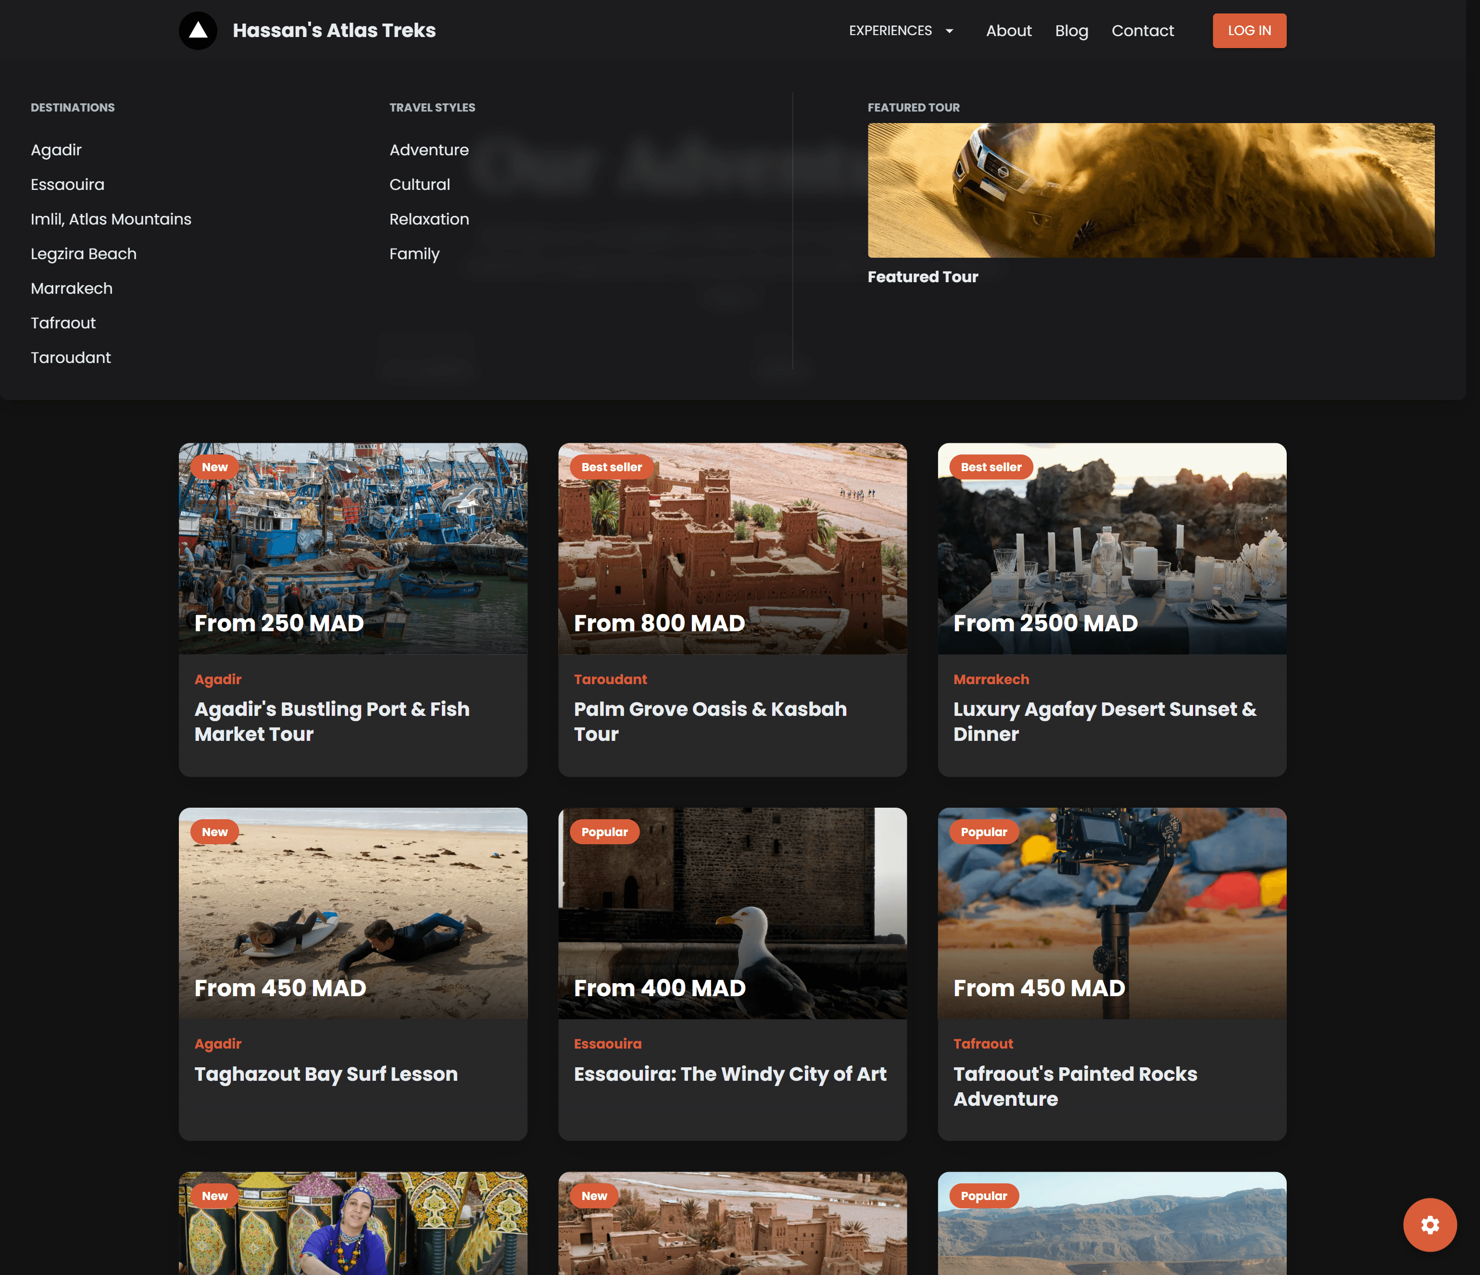Open the Taghazout surf lesson image

point(353,913)
